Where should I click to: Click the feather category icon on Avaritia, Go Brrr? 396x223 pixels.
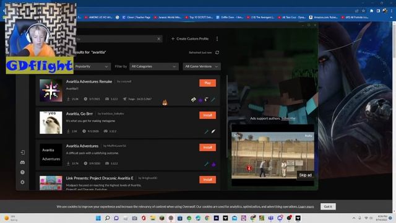click(x=213, y=131)
